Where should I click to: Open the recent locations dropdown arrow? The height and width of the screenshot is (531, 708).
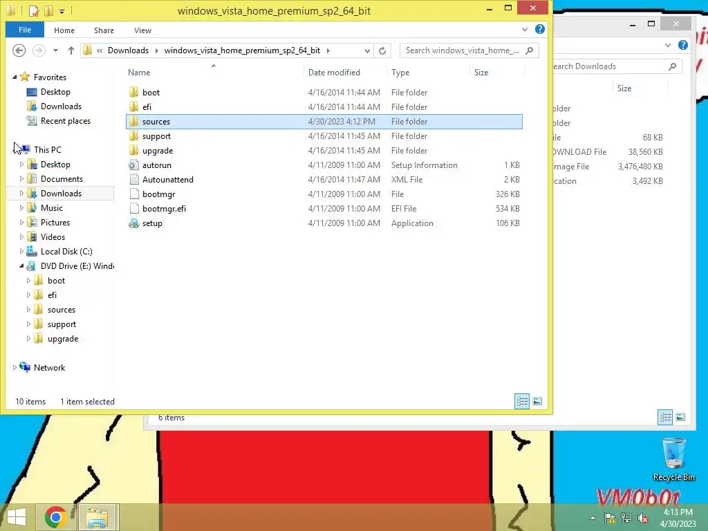[x=55, y=50]
